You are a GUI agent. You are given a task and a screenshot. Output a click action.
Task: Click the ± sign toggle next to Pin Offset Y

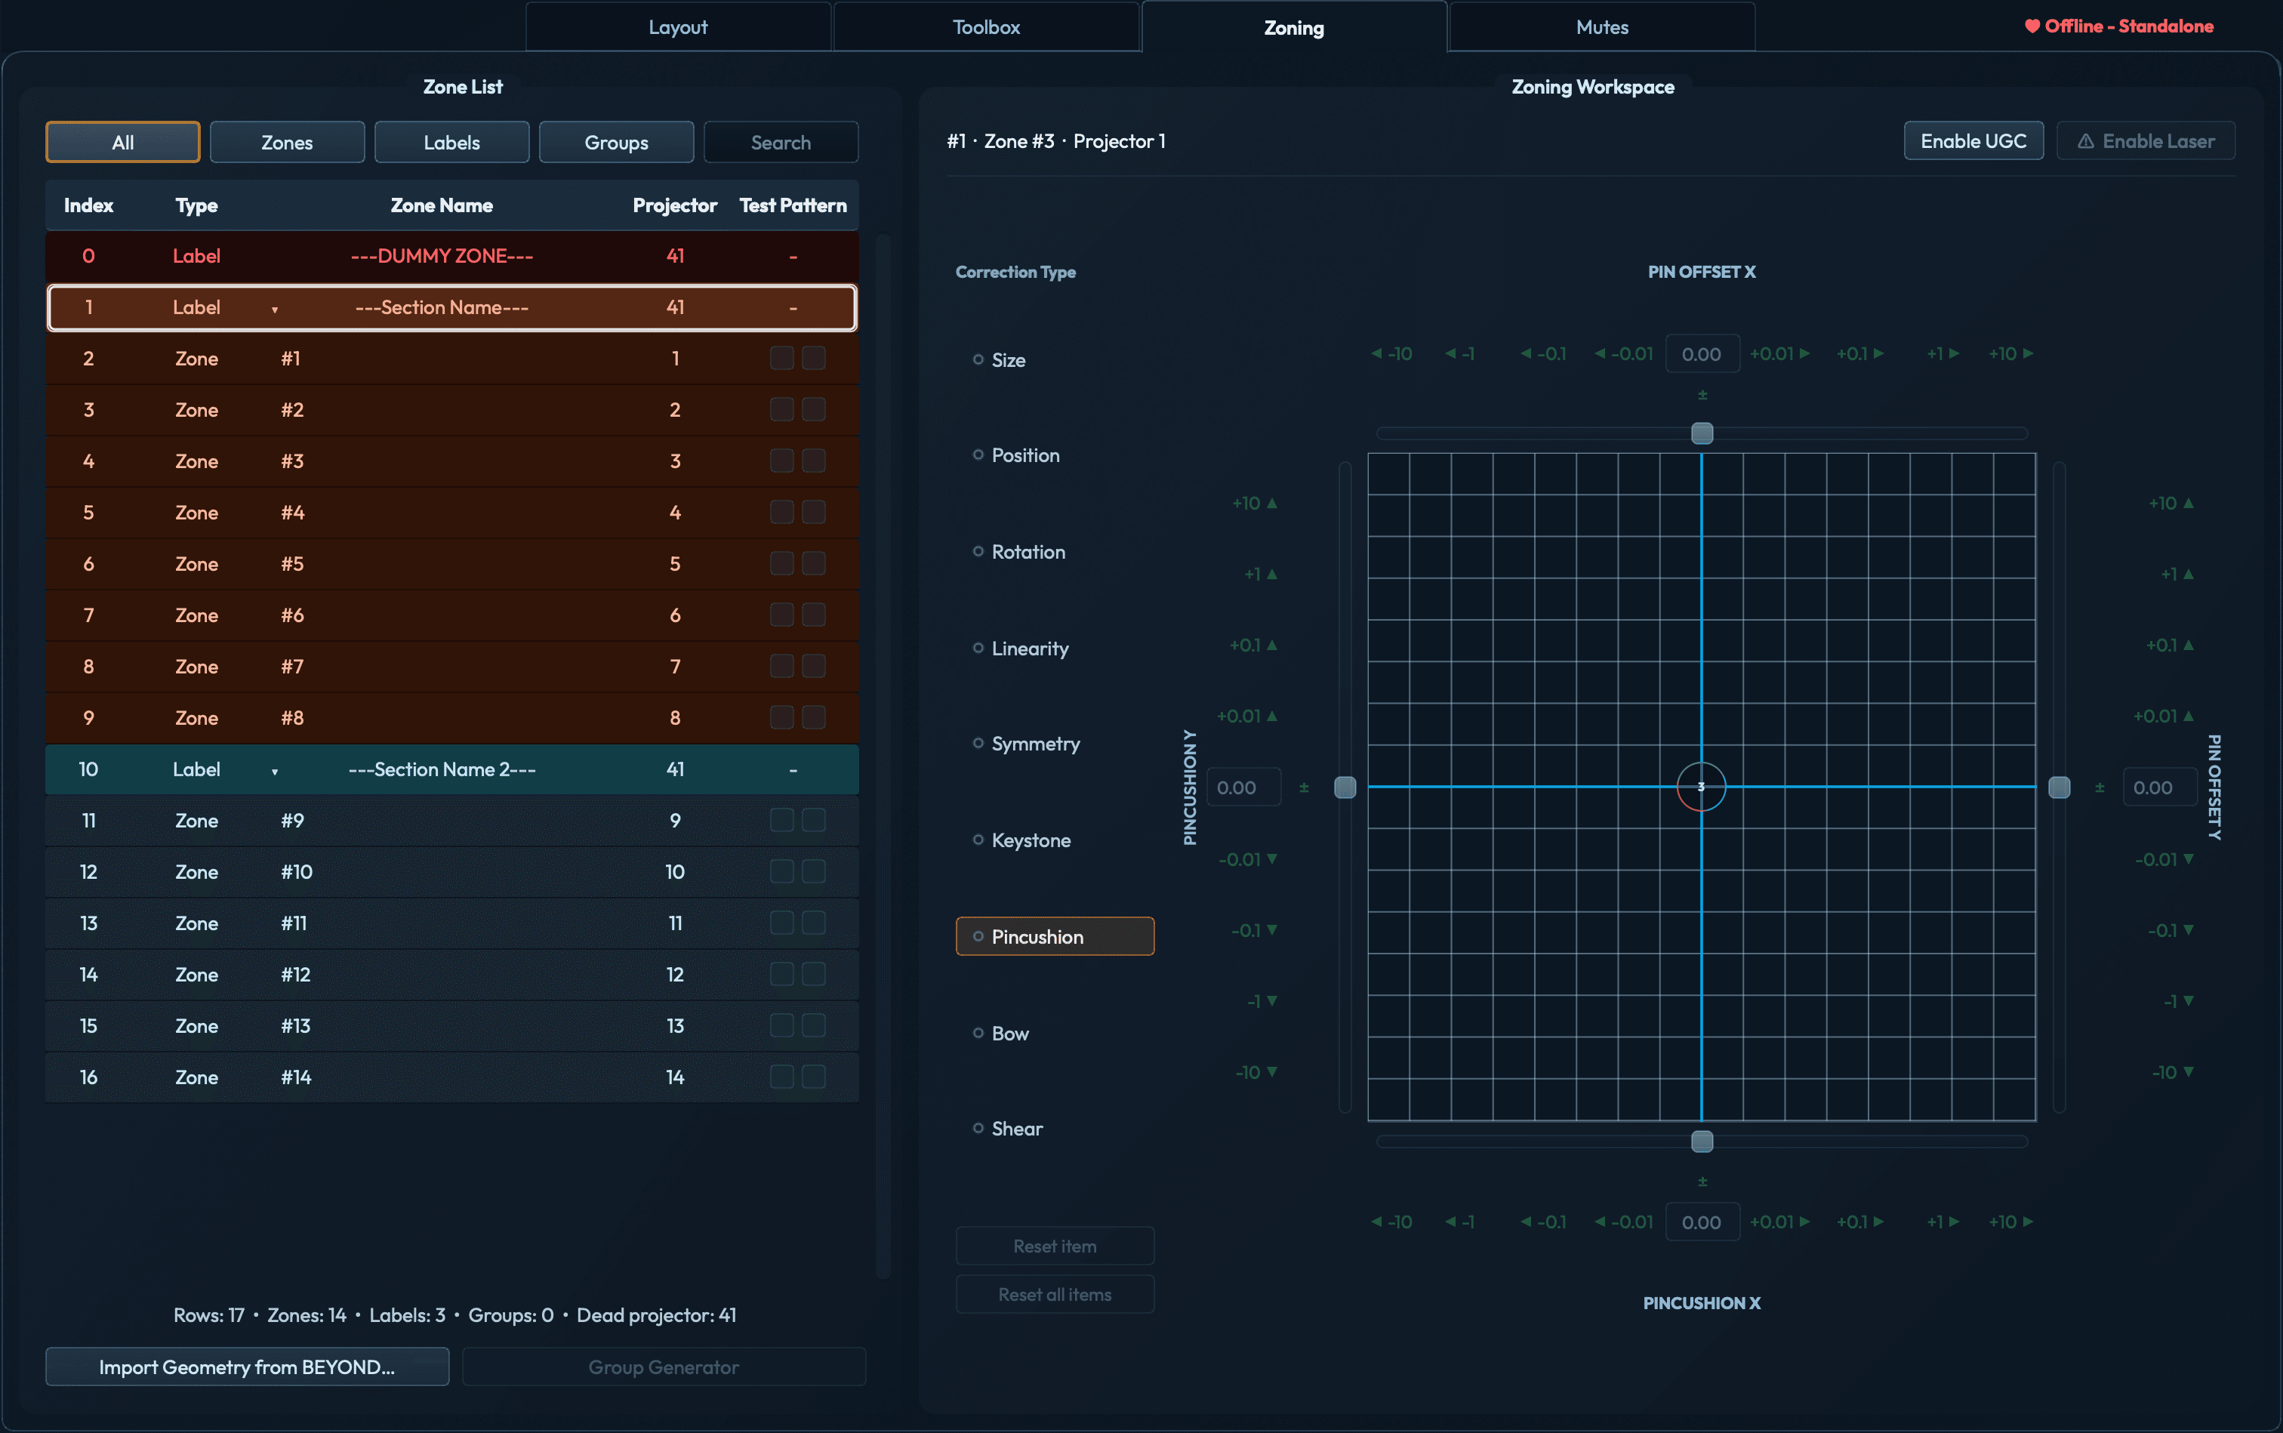2099,787
